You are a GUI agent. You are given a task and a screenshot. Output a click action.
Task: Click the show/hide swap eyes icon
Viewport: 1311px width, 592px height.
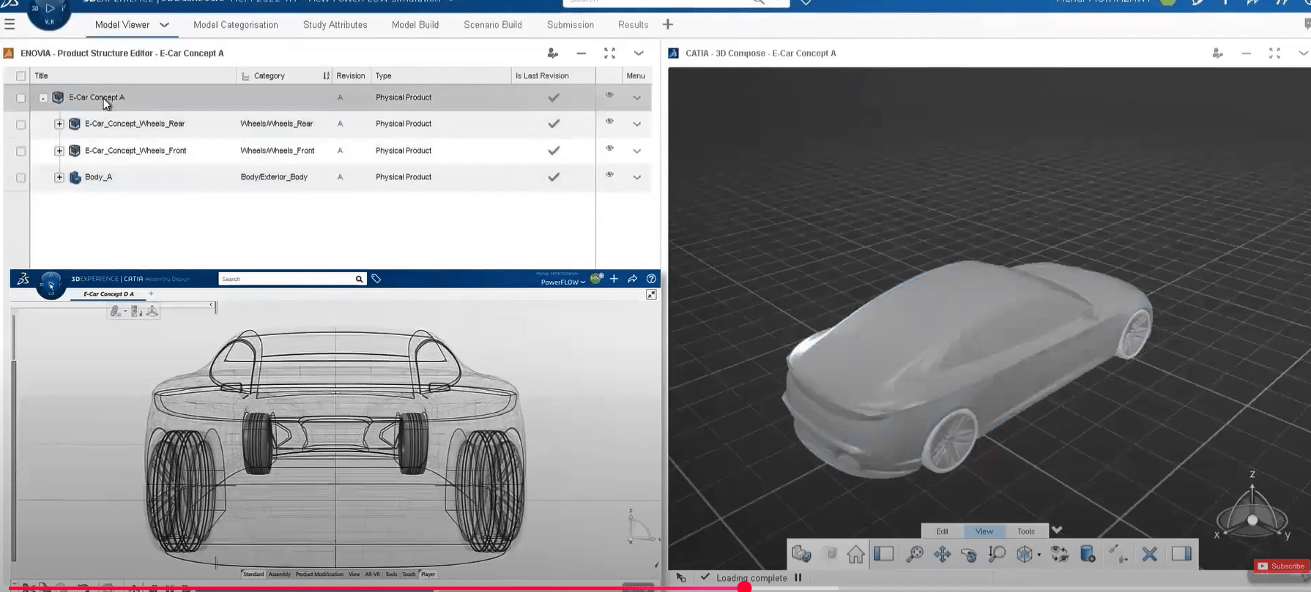point(1059,554)
